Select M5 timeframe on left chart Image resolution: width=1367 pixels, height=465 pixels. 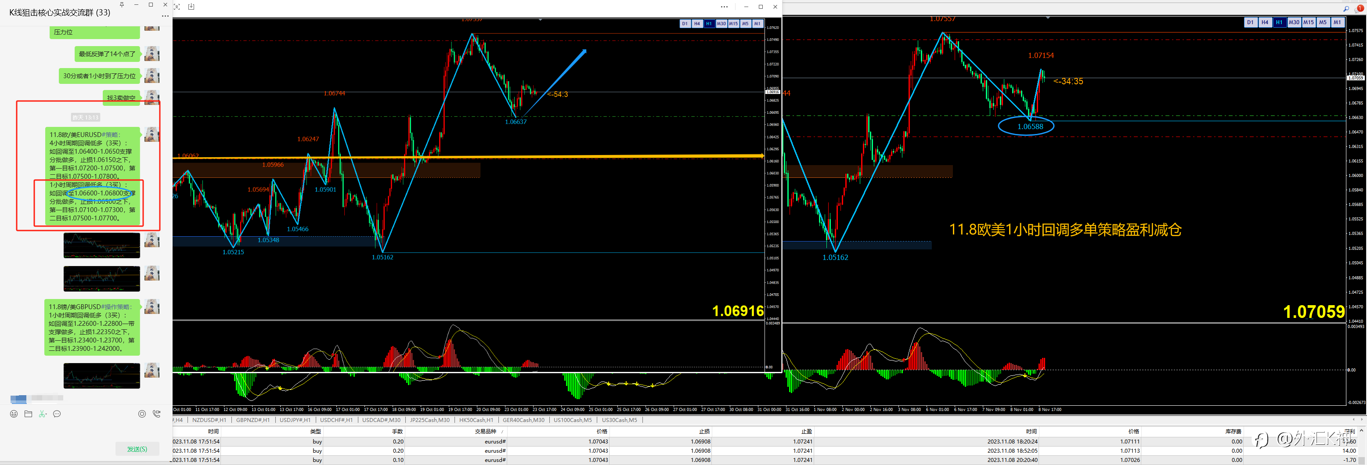746,24
